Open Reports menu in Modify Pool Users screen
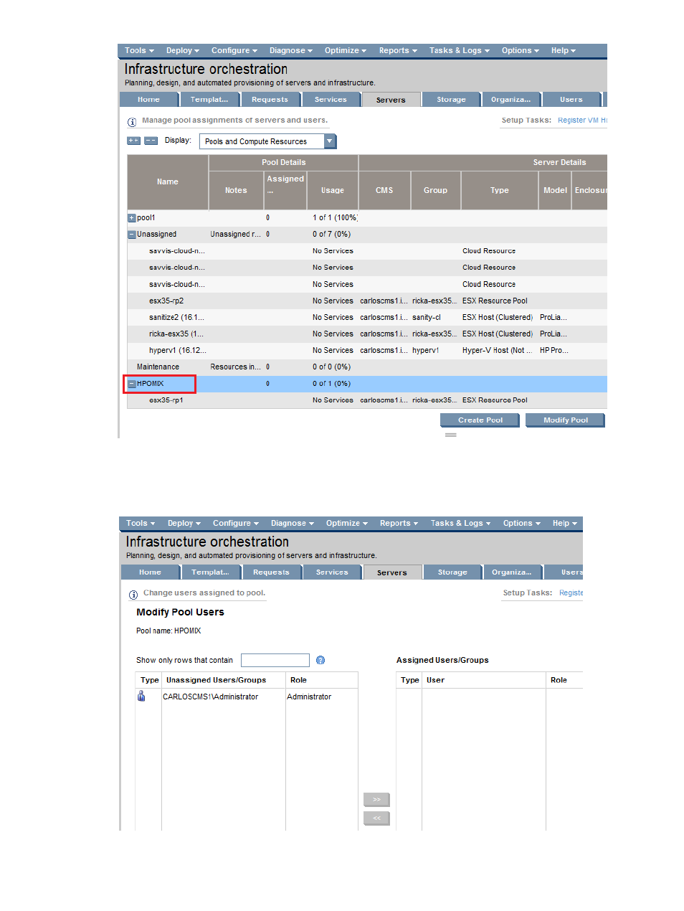 click(399, 524)
